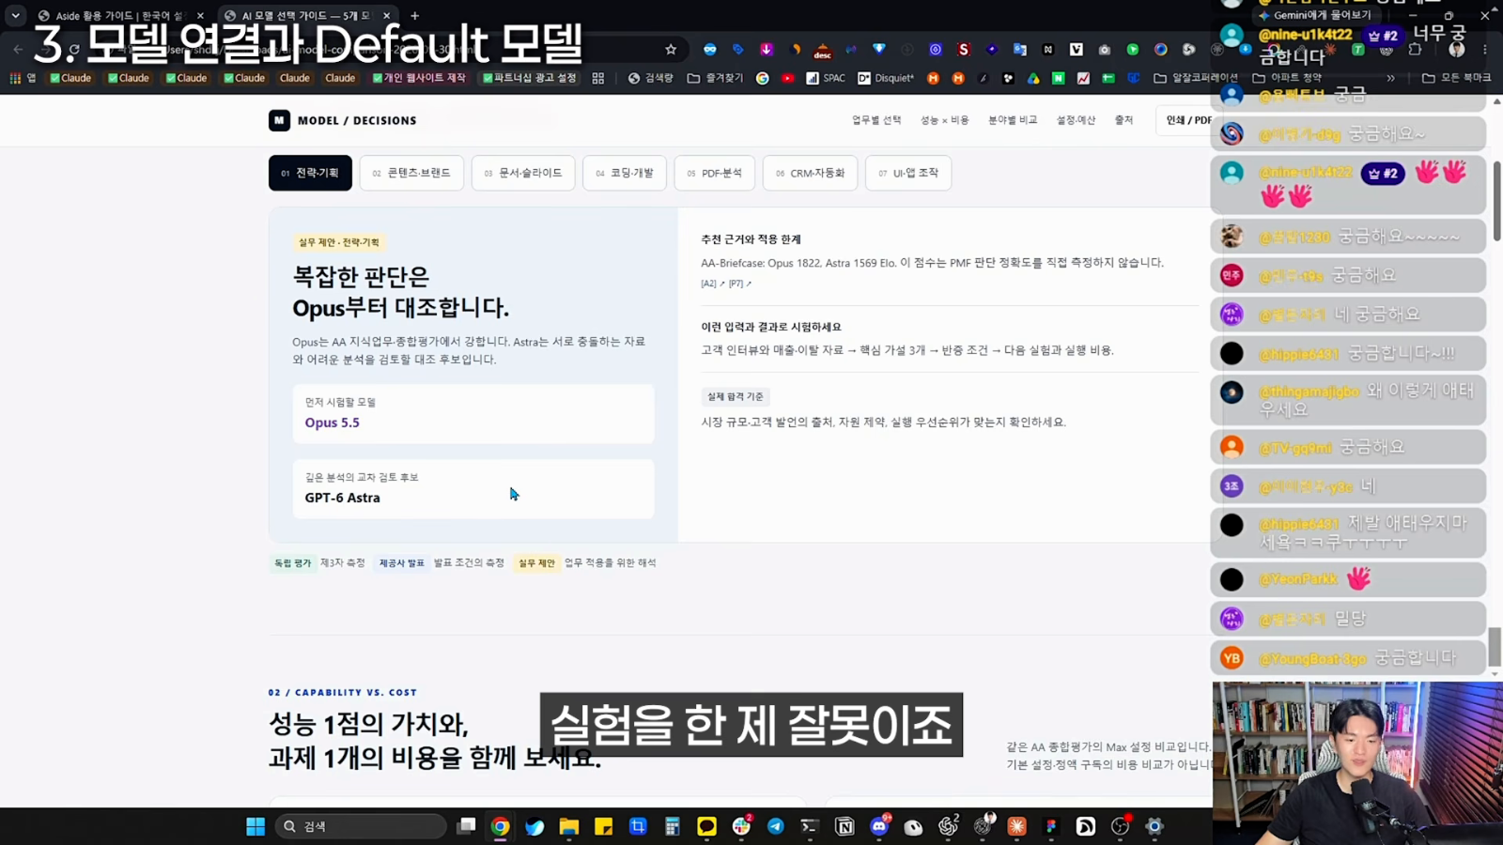1503x845 pixels.
Task: Switch to the 03 문서·슬라이드 tab
Action: coord(523,173)
